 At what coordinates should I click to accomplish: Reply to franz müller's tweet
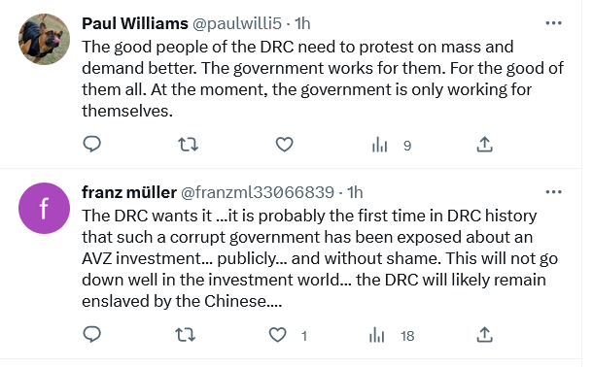point(92,335)
